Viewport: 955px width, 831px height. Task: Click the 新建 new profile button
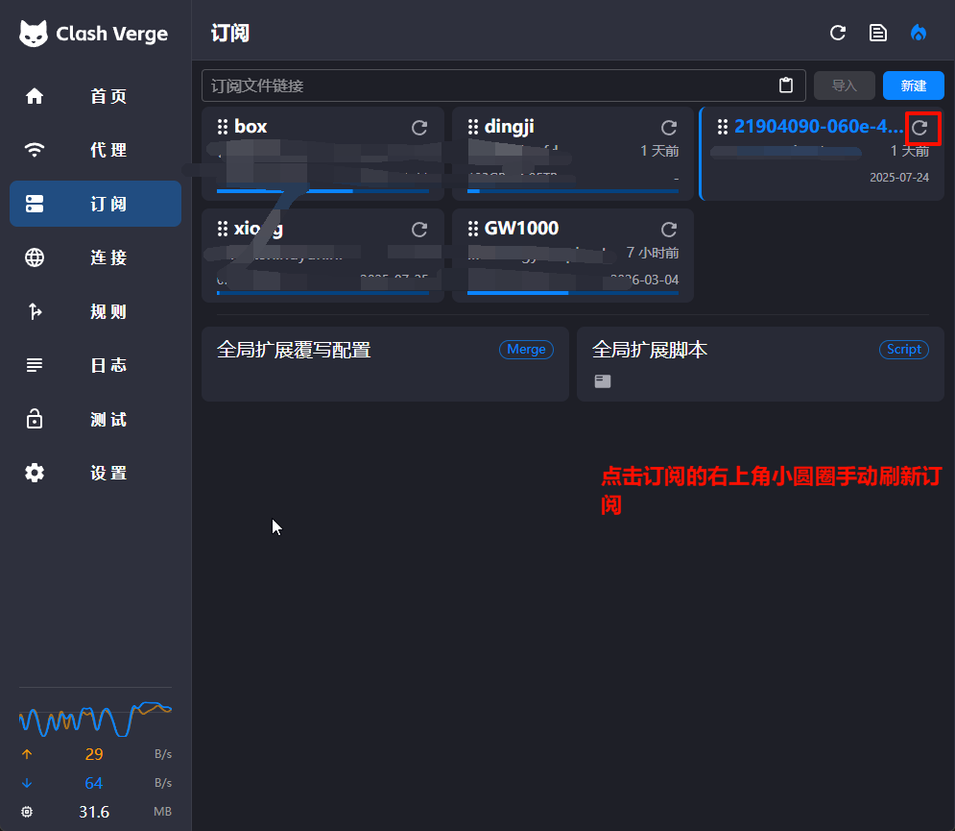click(914, 86)
